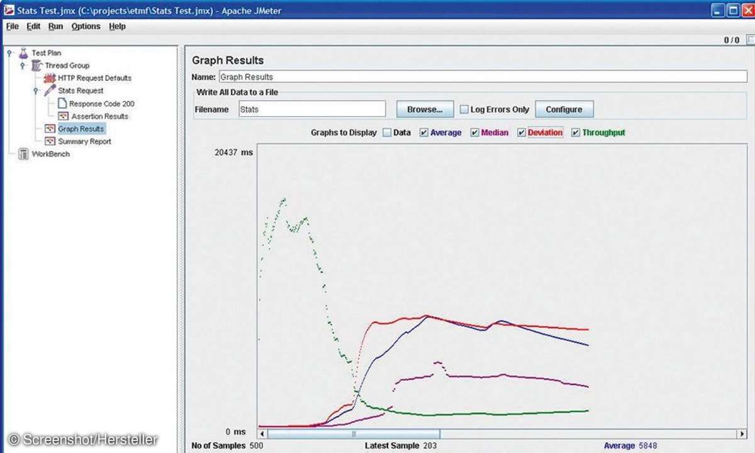
Task: Enable Log Errors Only checkbox
Action: pos(464,109)
